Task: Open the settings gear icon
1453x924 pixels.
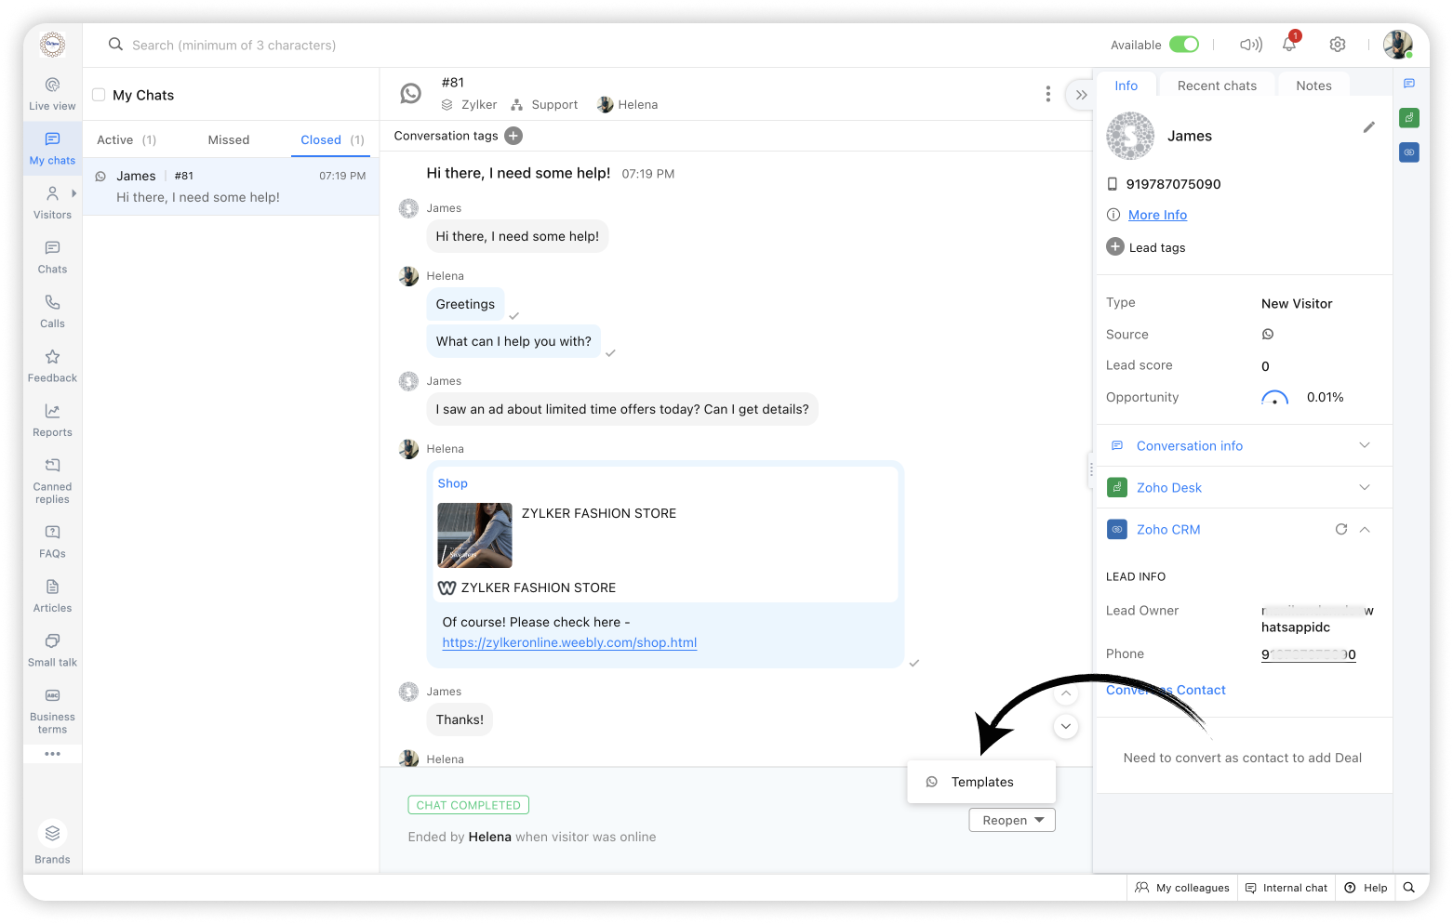Action: pyautogui.click(x=1338, y=45)
